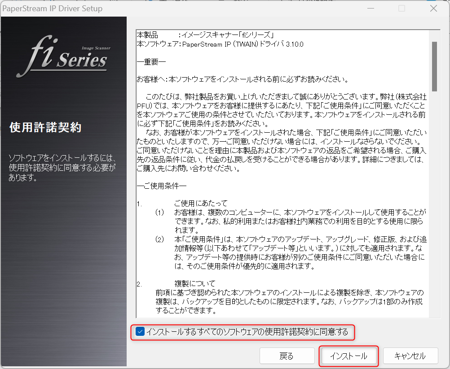Click the fi Series logo

[64, 56]
